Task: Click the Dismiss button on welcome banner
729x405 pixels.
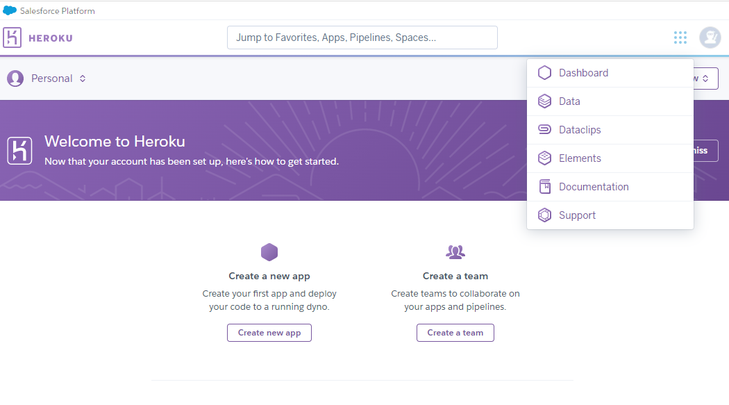Action: (x=706, y=151)
